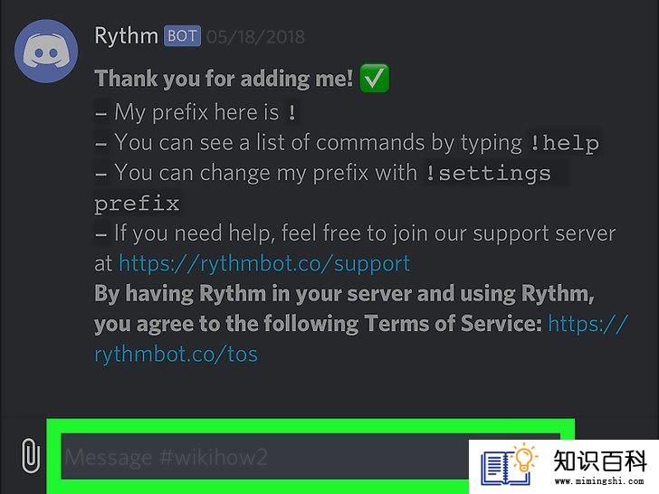Screen dimensions: 659x494
Task: Focus the Message #wikihow2 input field
Action: pos(264,456)
